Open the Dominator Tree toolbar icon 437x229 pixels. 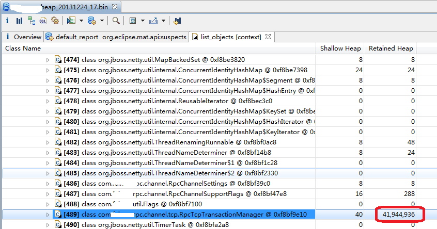click(x=31, y=21)
